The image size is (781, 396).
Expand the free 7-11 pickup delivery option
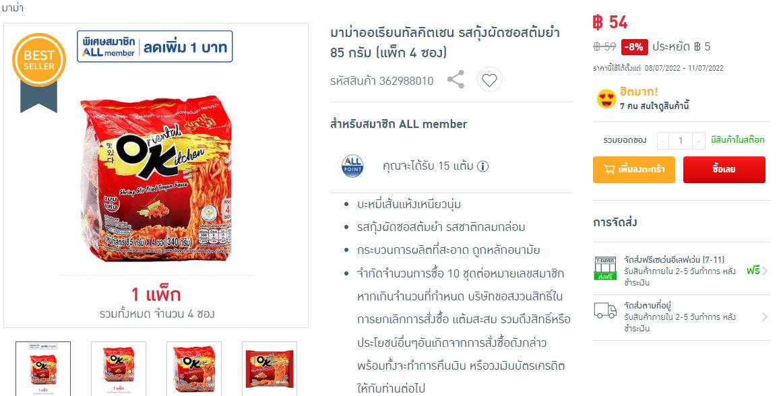681,271
